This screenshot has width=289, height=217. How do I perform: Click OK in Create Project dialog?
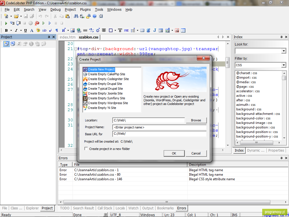(x=174, y=153)
